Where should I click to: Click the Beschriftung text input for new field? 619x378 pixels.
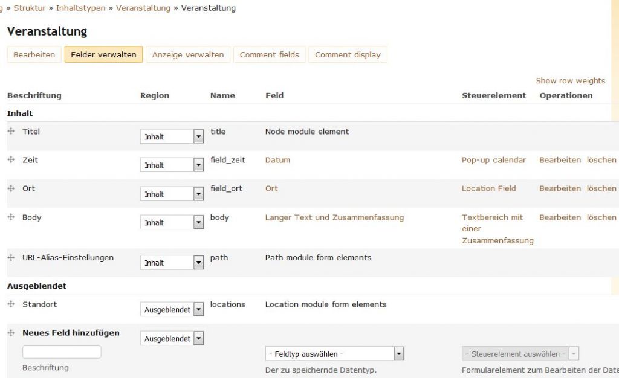pos(62,352)
